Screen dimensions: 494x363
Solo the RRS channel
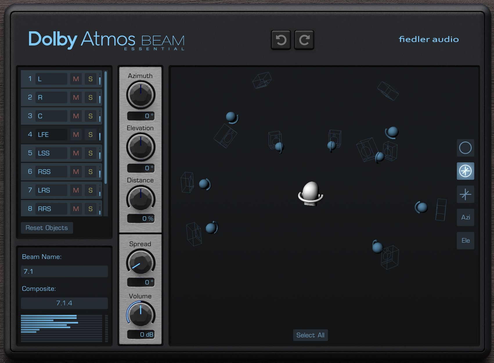tap(91, 209)
